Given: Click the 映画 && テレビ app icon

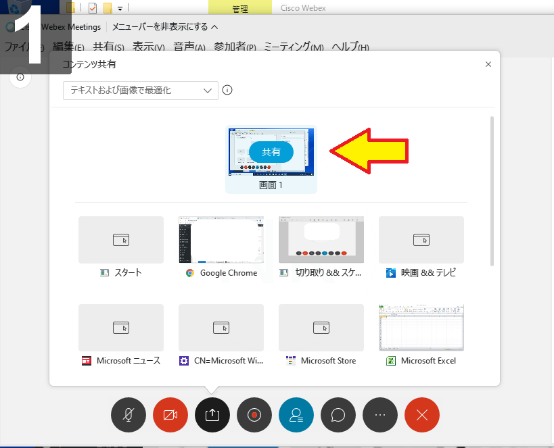Looking at the screenshot, I should 391,273.
